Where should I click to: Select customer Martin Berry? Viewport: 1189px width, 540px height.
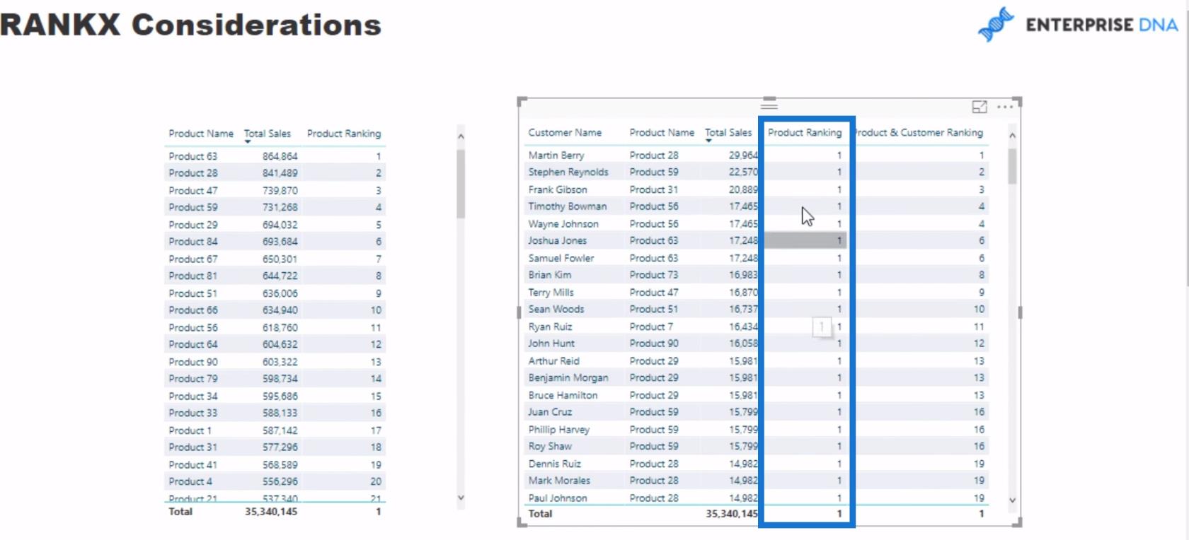[x=556, y=155]
